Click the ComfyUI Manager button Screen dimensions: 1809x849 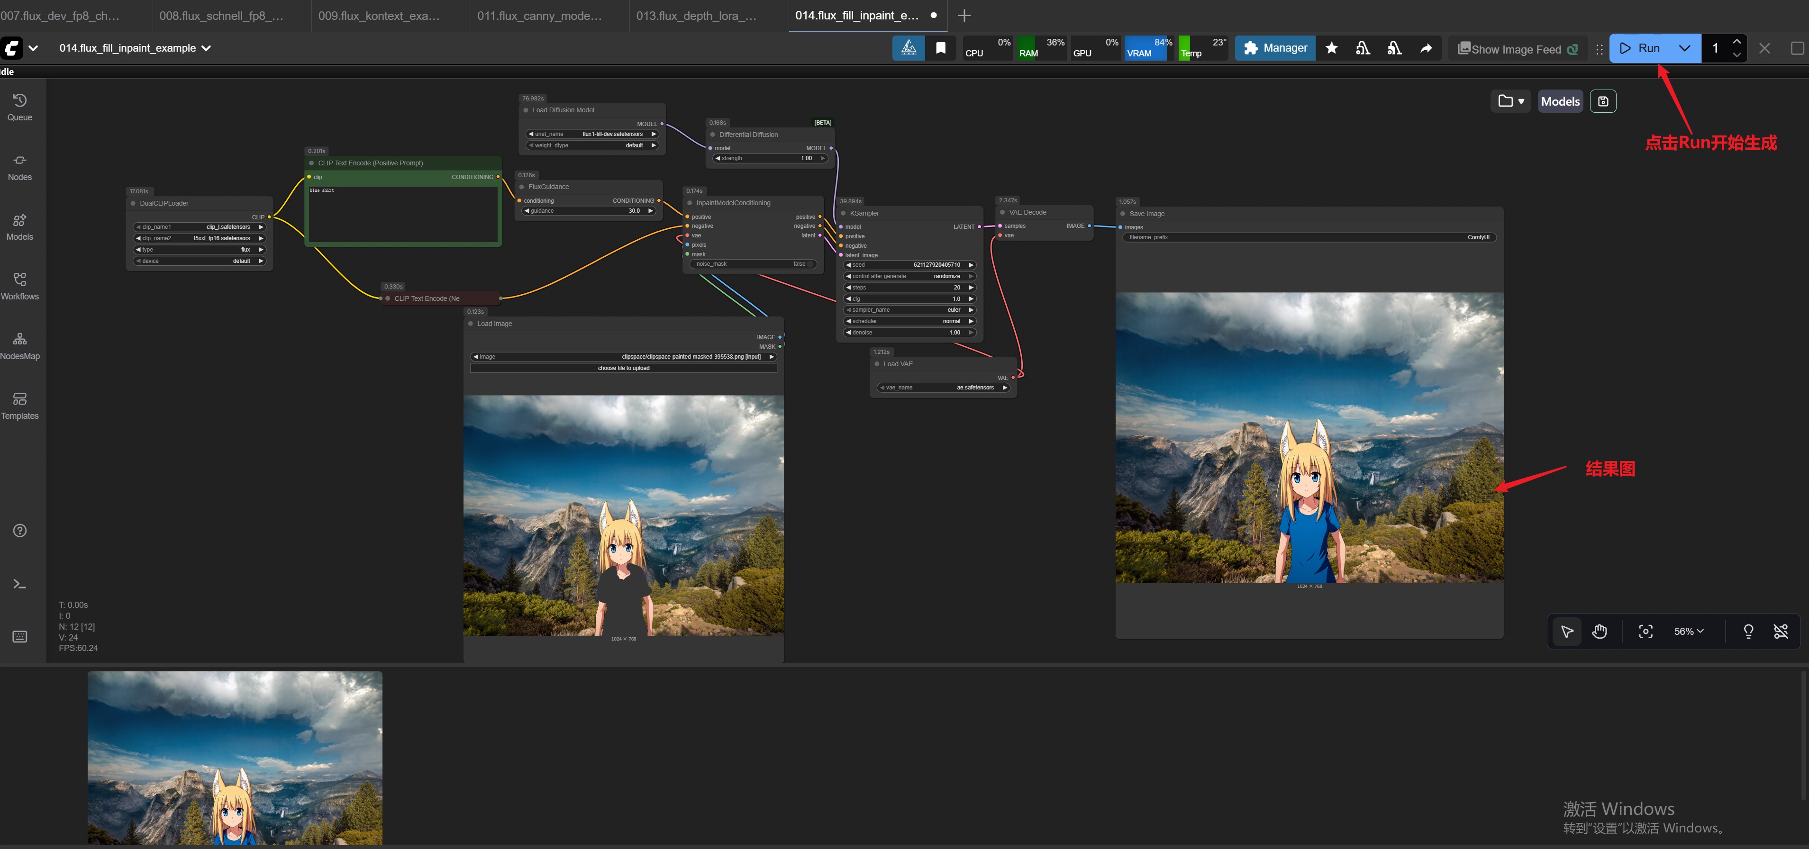click(x=1274, y=48)
